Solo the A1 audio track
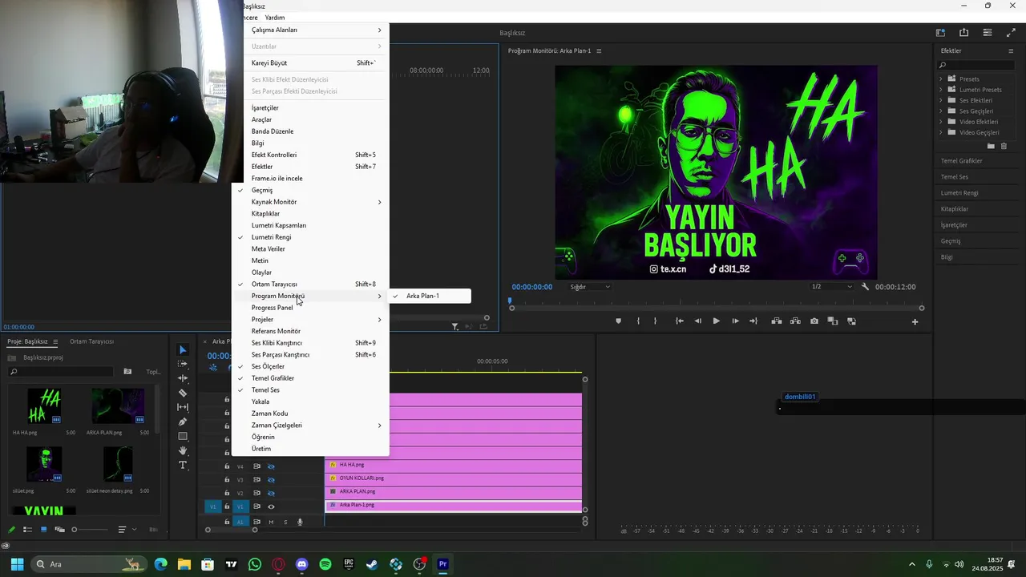 click(285, 522)
